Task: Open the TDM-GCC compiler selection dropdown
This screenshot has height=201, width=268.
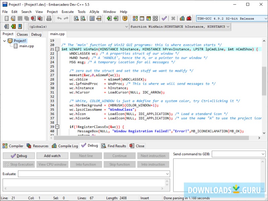Action: pos(265,18)
